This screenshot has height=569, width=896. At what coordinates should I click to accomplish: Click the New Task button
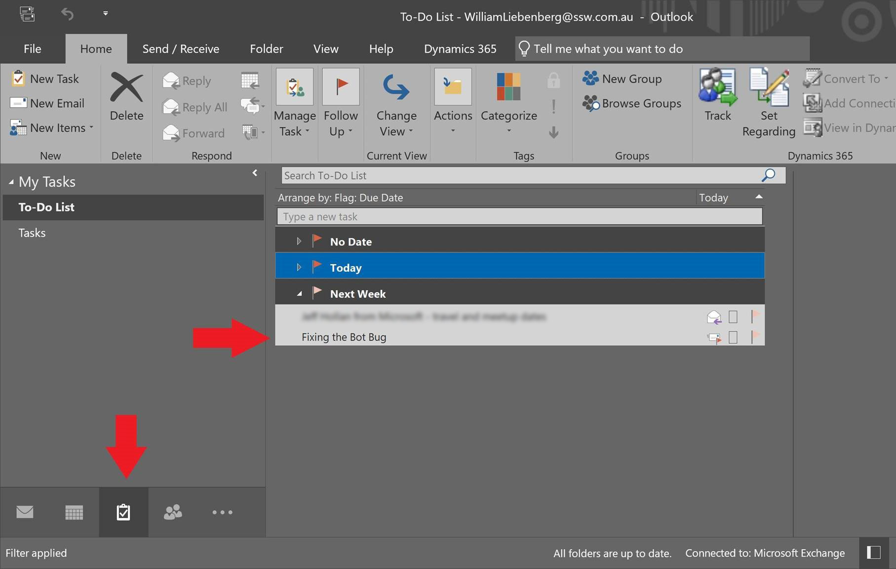[x=45, y=79]
